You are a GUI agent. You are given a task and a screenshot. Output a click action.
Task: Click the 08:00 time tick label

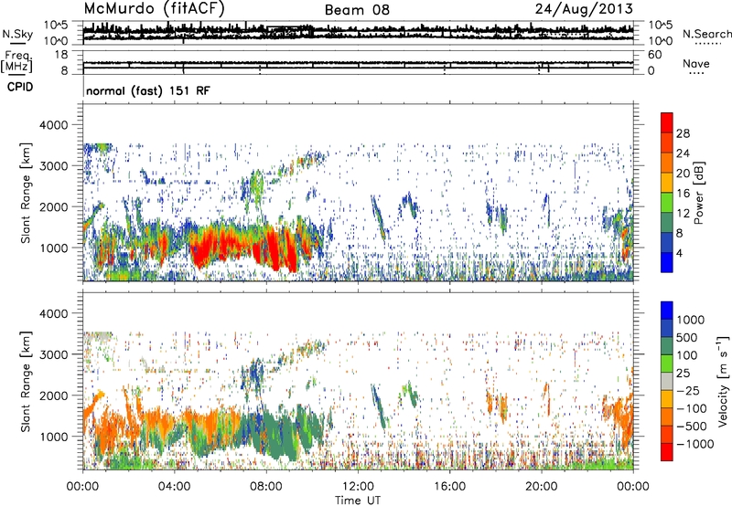tap(265, 487)
